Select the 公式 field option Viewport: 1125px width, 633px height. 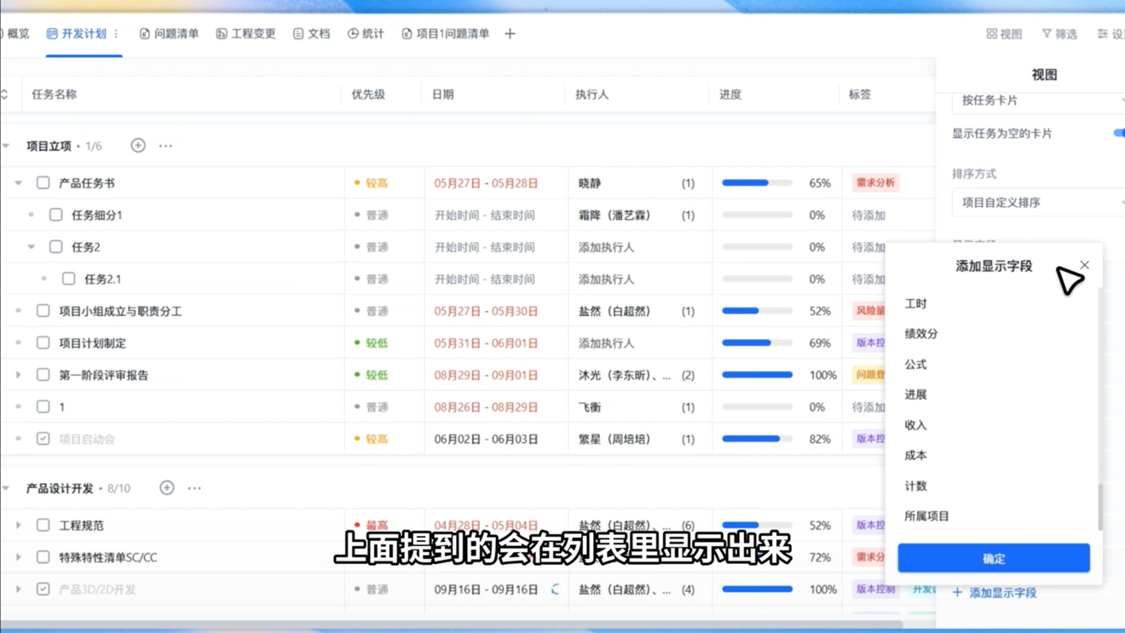(x=915, y=364)
